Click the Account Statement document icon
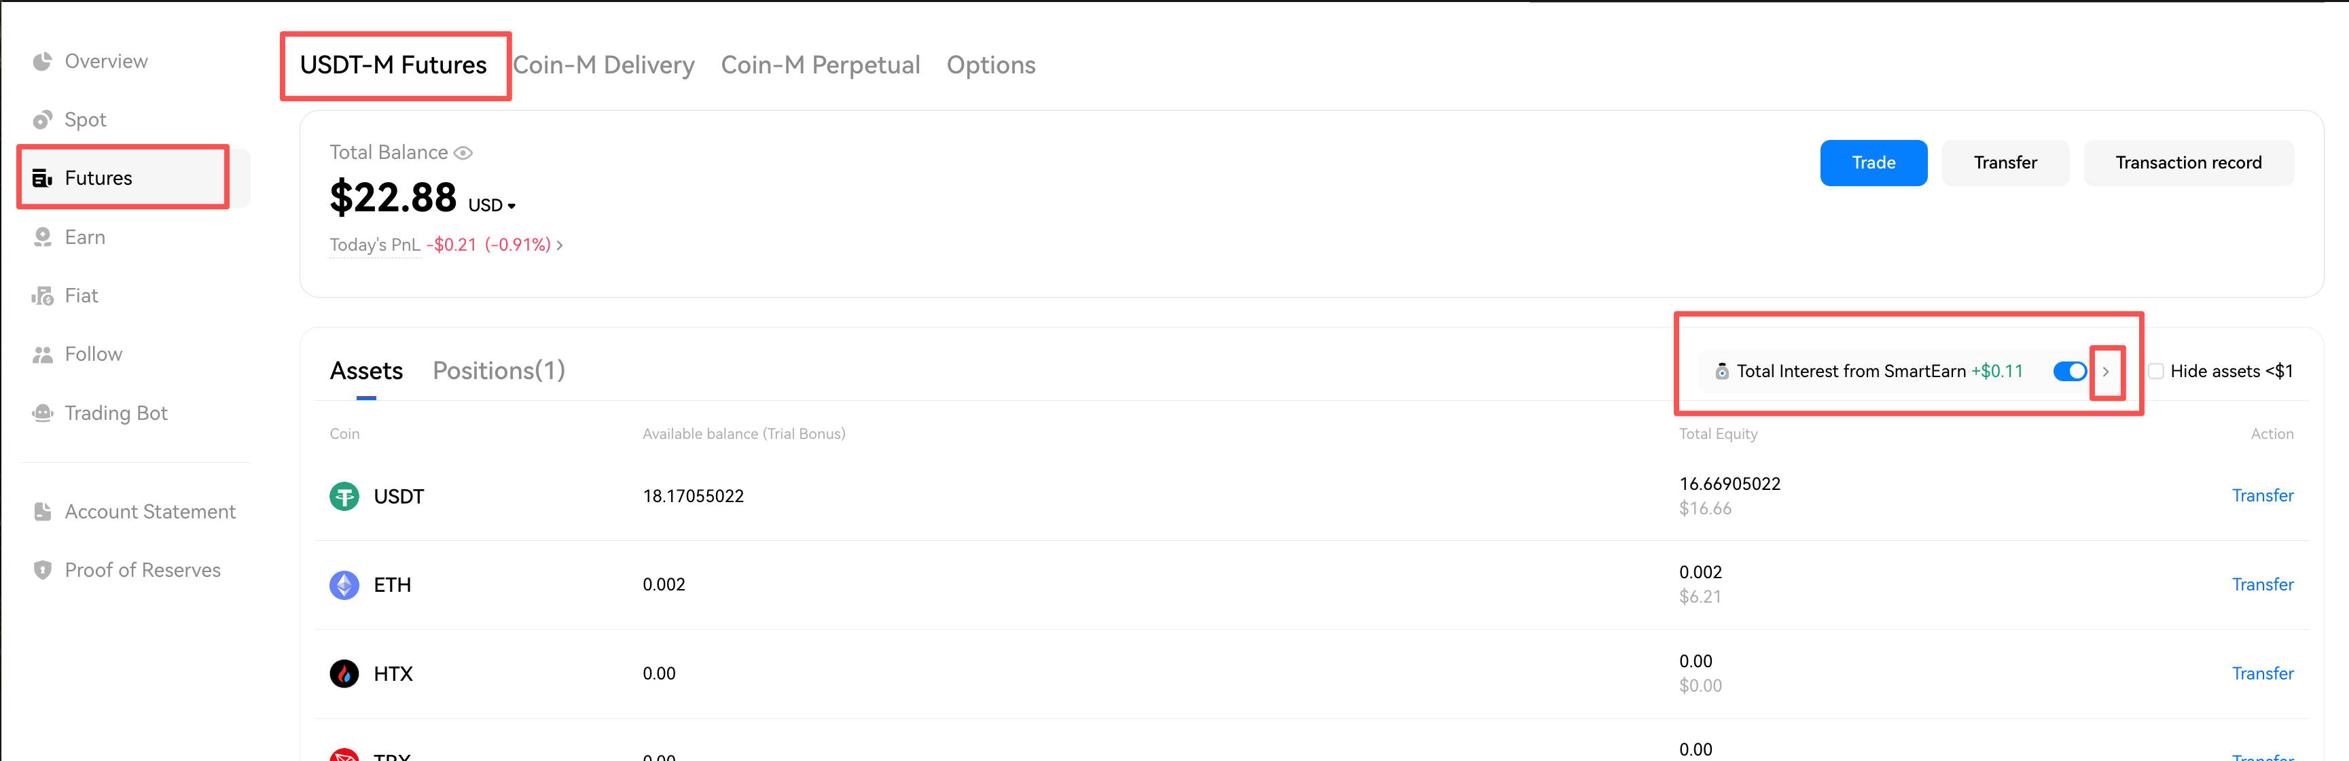 pyautogui.click(x=42, y=512)
